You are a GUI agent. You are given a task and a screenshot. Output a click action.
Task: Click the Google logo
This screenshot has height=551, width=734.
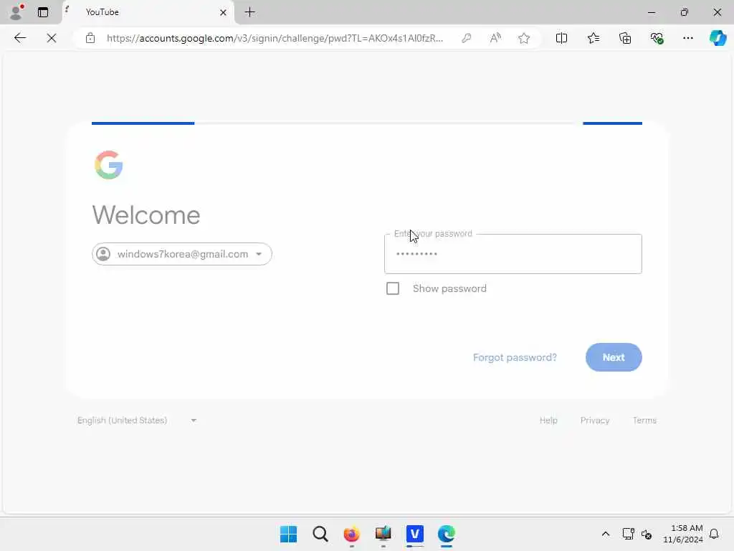point(109,165)
